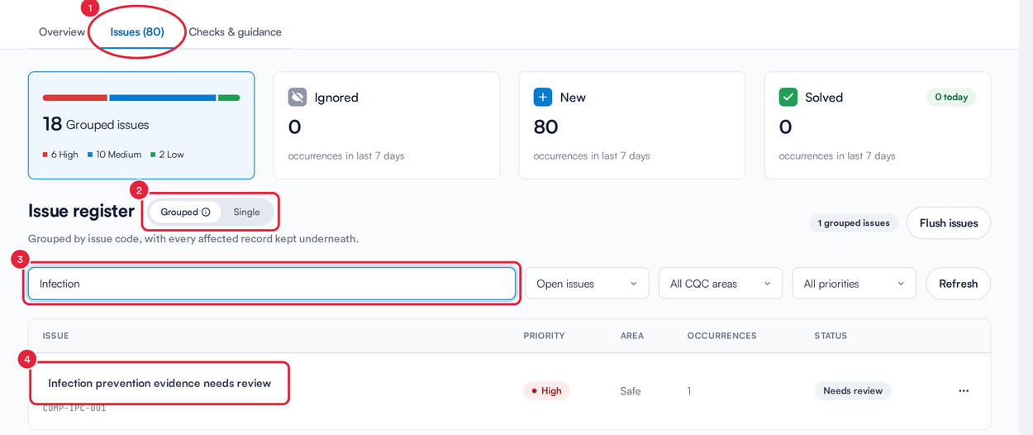Switch issue register to Grouped view
Image resolution: width=1033 pixels, height=435 pixels.
(185, 212)
